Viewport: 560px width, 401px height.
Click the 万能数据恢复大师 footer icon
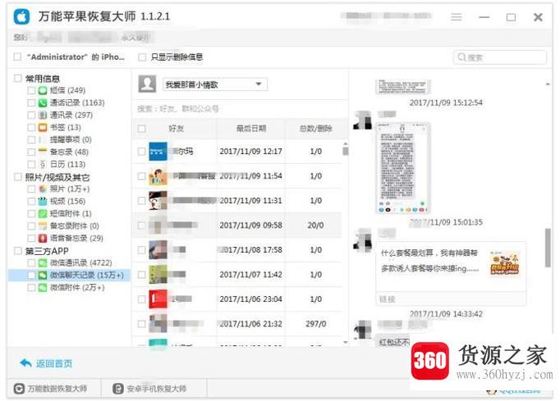tap(19, 389)
